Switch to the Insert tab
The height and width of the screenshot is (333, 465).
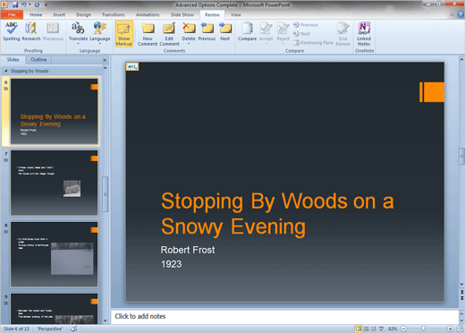coord(59,14)
